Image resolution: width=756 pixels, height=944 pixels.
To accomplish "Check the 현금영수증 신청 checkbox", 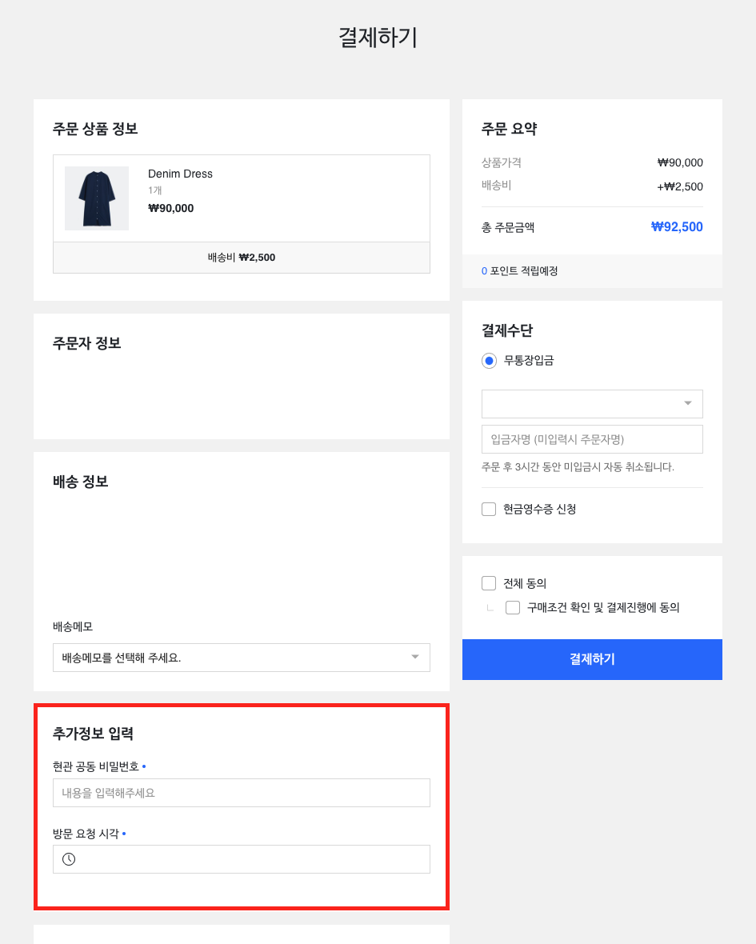I will (x=489, y=510).
